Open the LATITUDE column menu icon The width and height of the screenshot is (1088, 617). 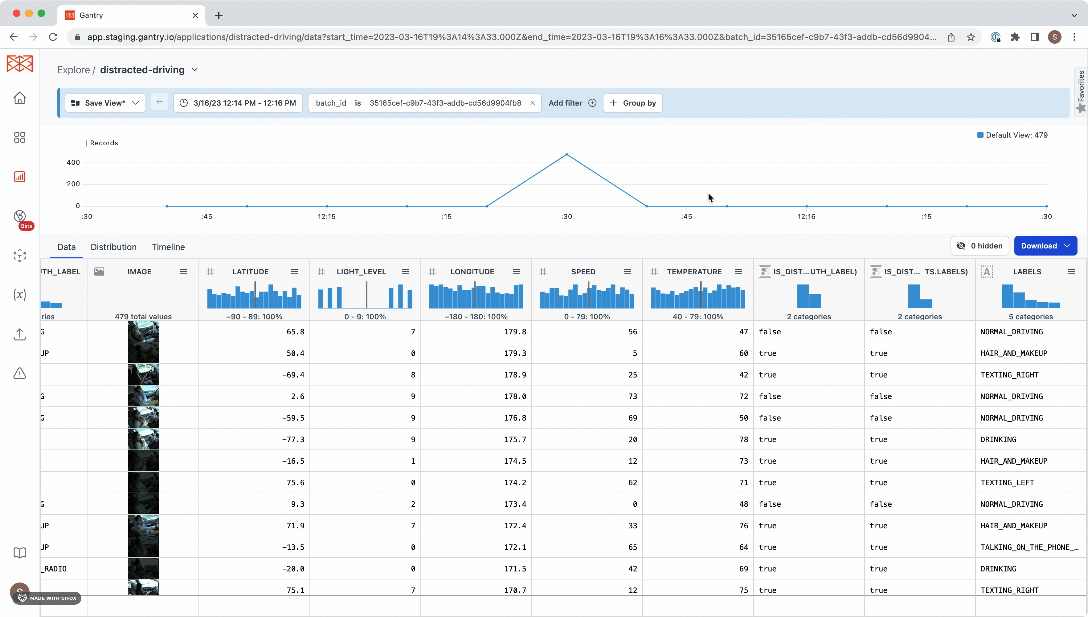click(294, 272)
